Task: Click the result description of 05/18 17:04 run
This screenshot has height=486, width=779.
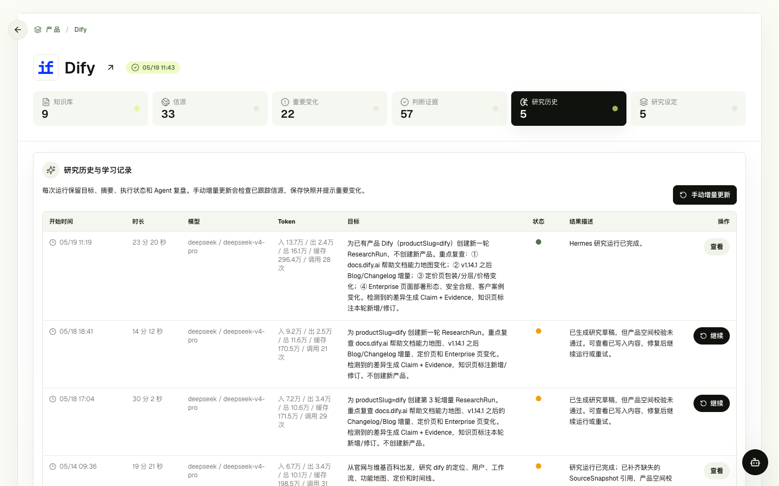Action: pyautogui.click(x=622, y=411)
